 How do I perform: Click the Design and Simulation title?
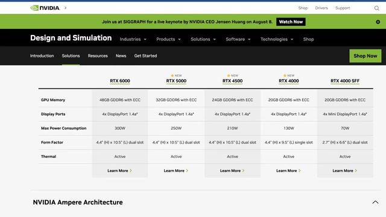click(x=71, y=38)
